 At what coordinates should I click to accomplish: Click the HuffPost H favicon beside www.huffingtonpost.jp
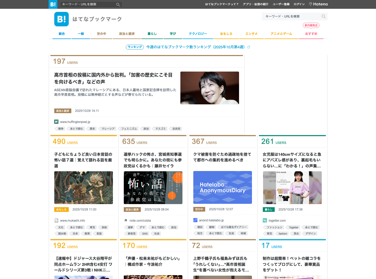(56, 122)
